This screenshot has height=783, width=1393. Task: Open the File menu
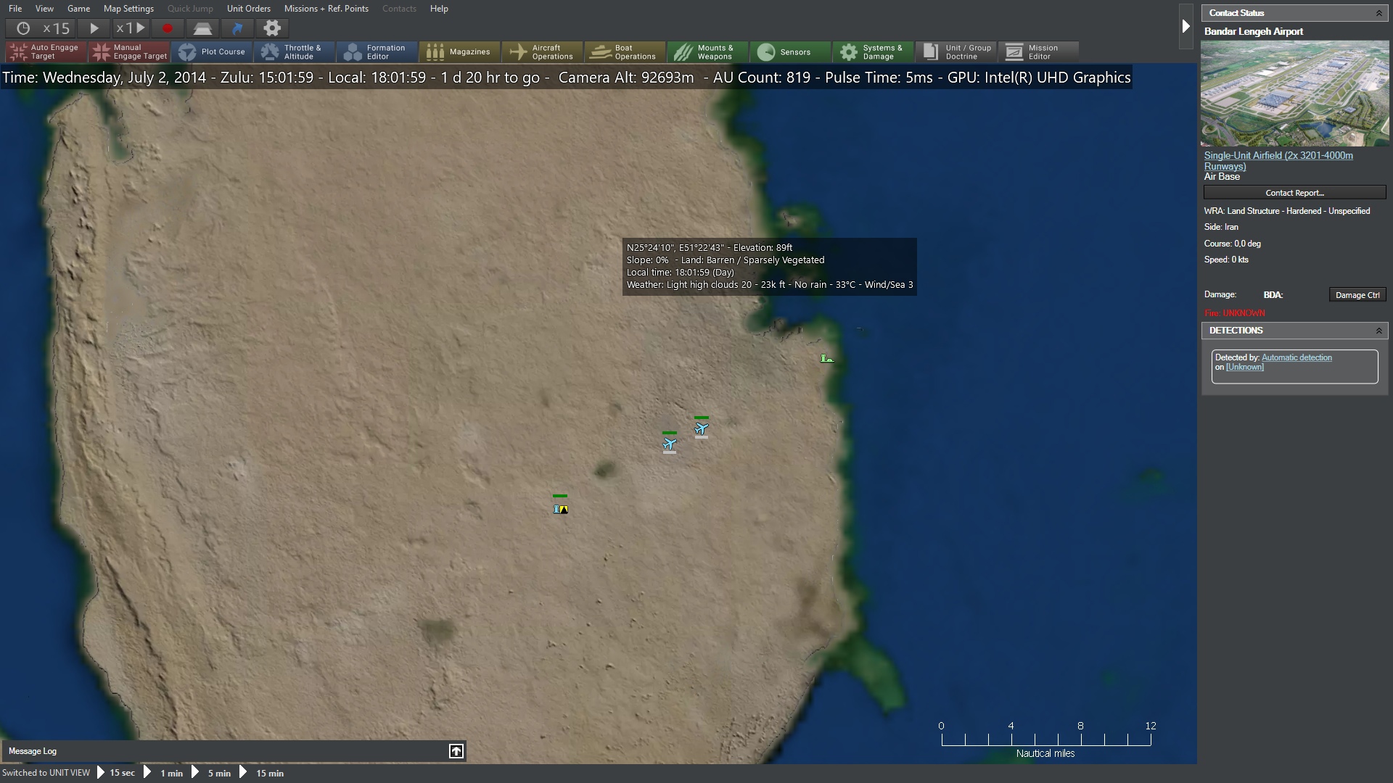coord(15,9)
